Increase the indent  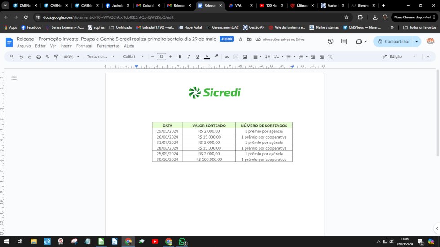click(x=321, y=57)
